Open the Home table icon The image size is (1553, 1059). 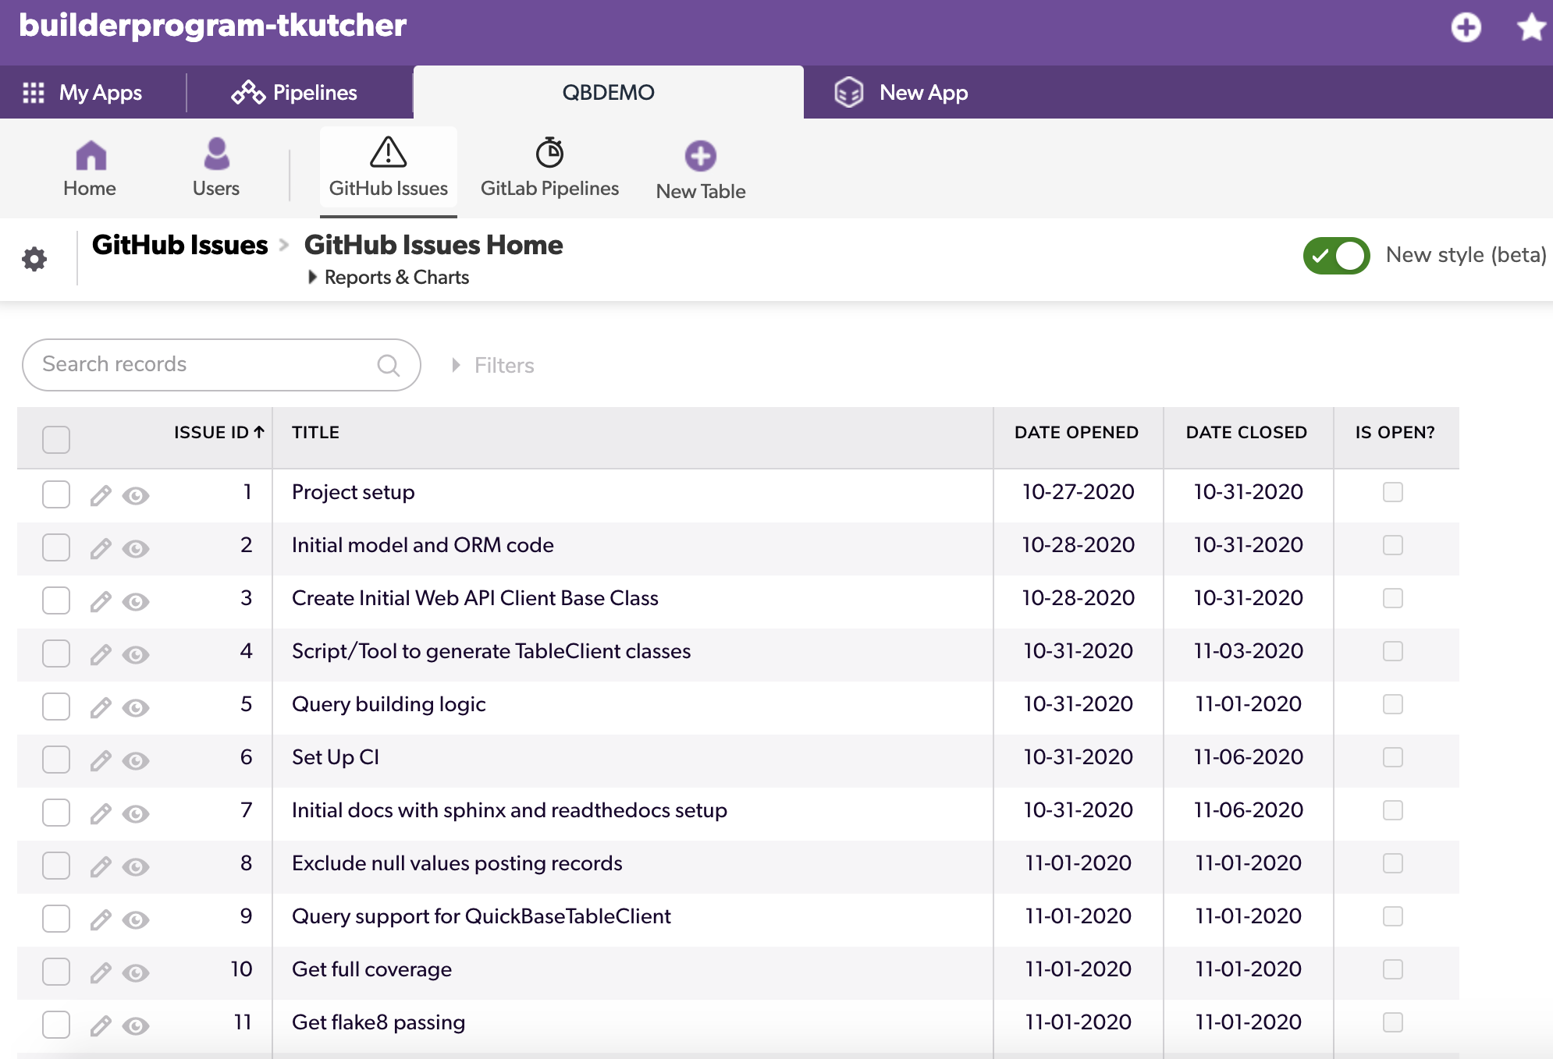91,155
